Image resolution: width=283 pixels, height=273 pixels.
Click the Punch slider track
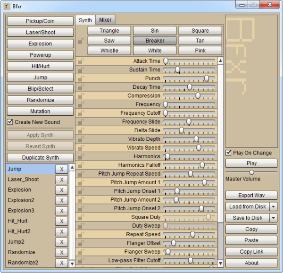pyautogui.click(x=189, y=78)
